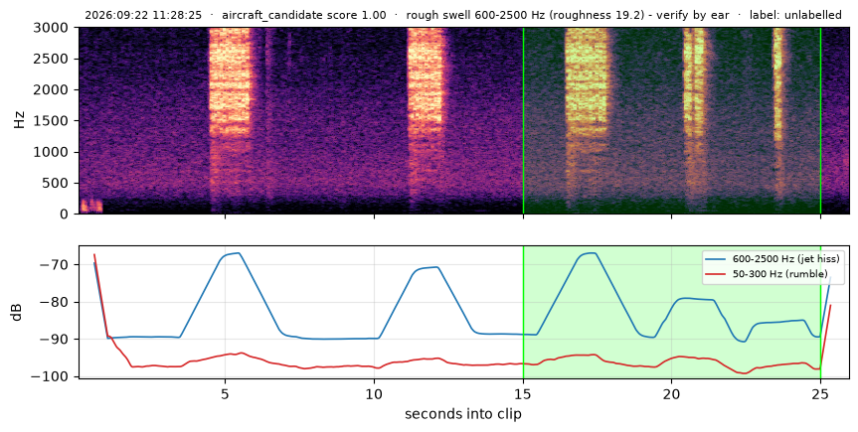The image size is (858, 432).
Task: Click the 'dB' y-axis label
Action: point(17,312)
